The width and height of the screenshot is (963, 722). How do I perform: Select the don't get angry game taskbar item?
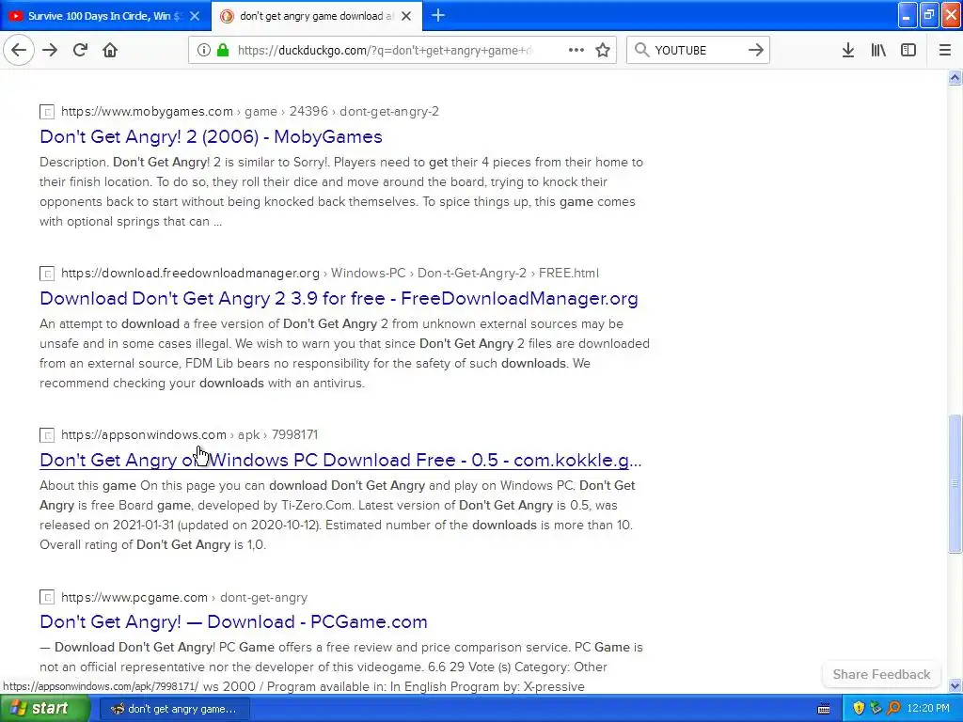click(x=174, y=709)
